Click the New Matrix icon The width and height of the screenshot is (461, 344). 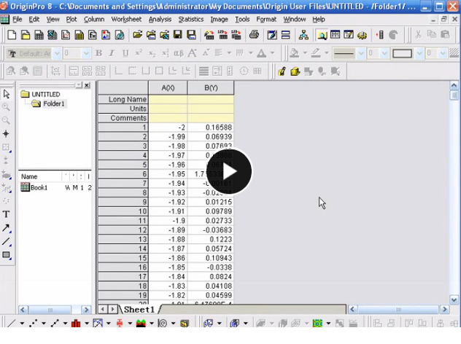pos(79,35)
